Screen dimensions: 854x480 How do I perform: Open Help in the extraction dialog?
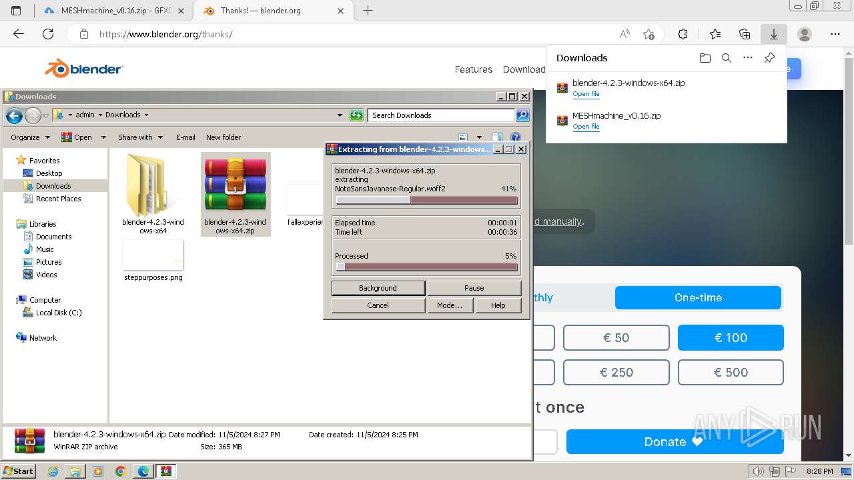[x=498, y=305]
